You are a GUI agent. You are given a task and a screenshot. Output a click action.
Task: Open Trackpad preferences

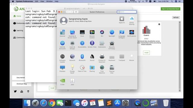coord(122,58)
